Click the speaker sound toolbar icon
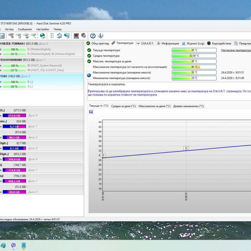The image size is (251, 251). point(83,36)
